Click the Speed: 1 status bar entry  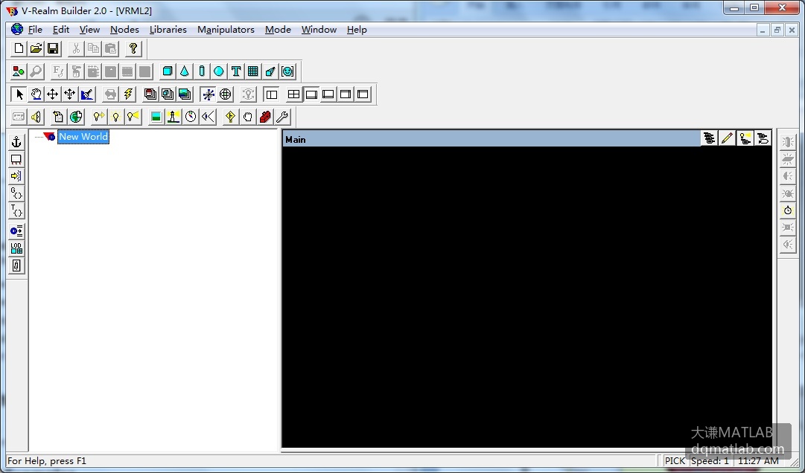(710, 460)
